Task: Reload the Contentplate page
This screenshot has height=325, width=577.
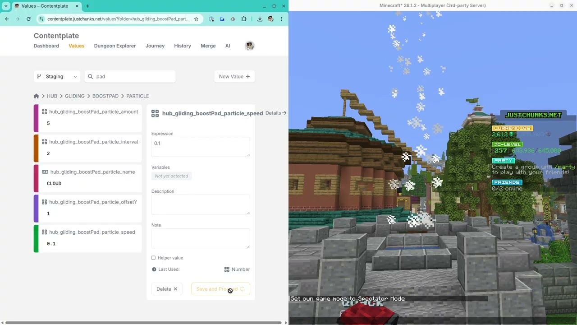Action: click(x=28, y=19)
